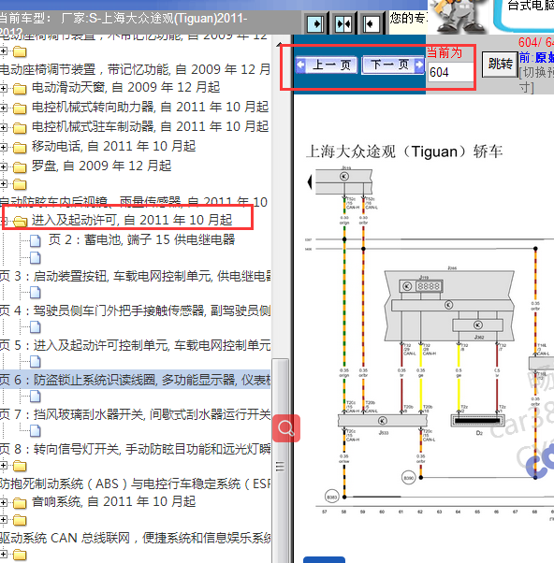
Task: Select highlighted 页 6：防盗锁止系统识读线圈 entry
Action: point(135,380)
